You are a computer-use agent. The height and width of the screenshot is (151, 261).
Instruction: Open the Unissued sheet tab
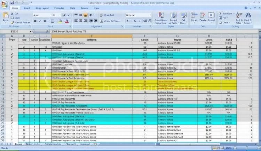85,144
